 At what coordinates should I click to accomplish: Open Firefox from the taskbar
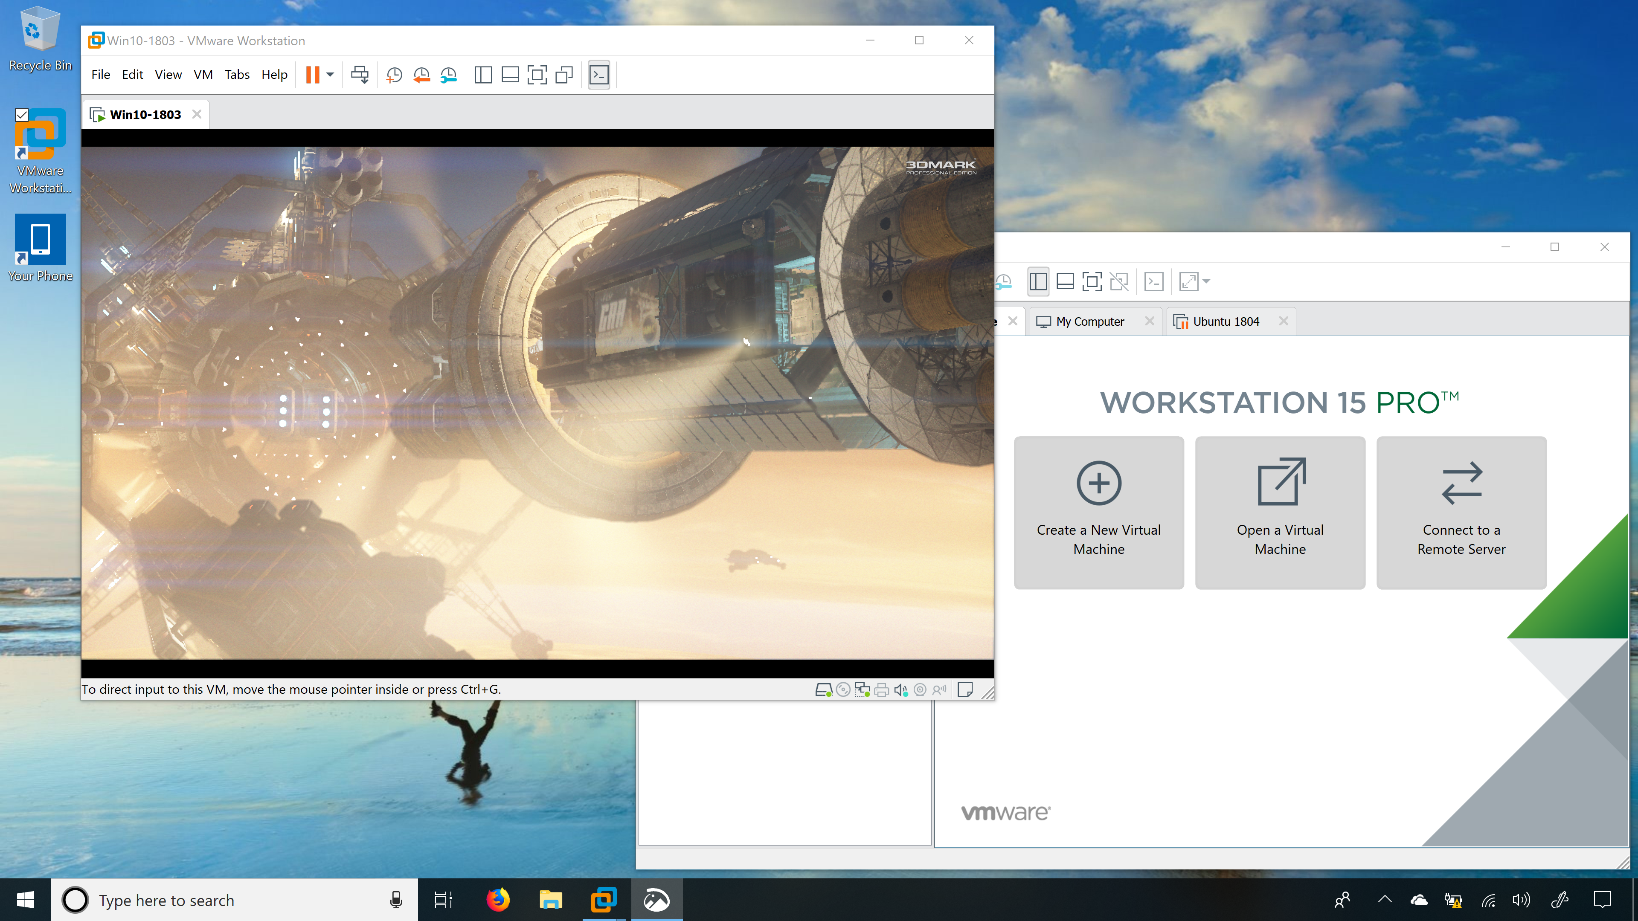pyautogui.click(x=499, y=899)
